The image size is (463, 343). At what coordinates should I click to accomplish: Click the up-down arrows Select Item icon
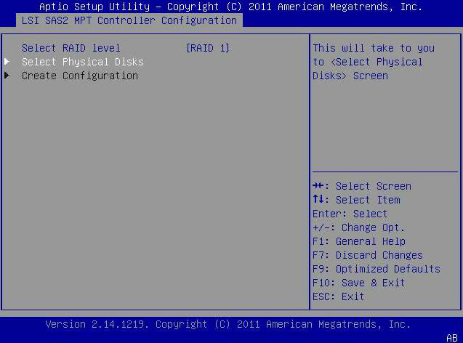[x=318, y=199]
